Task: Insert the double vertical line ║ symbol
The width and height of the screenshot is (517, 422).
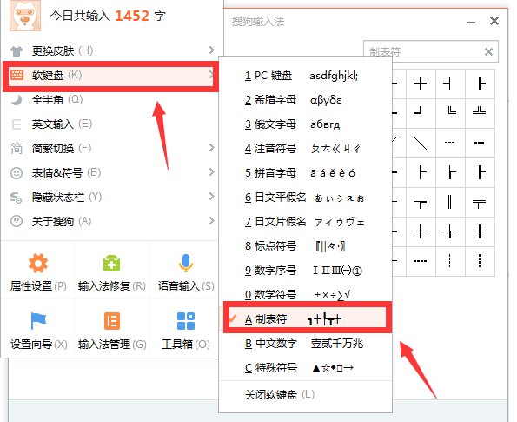Action: click(x=450, y=202)
